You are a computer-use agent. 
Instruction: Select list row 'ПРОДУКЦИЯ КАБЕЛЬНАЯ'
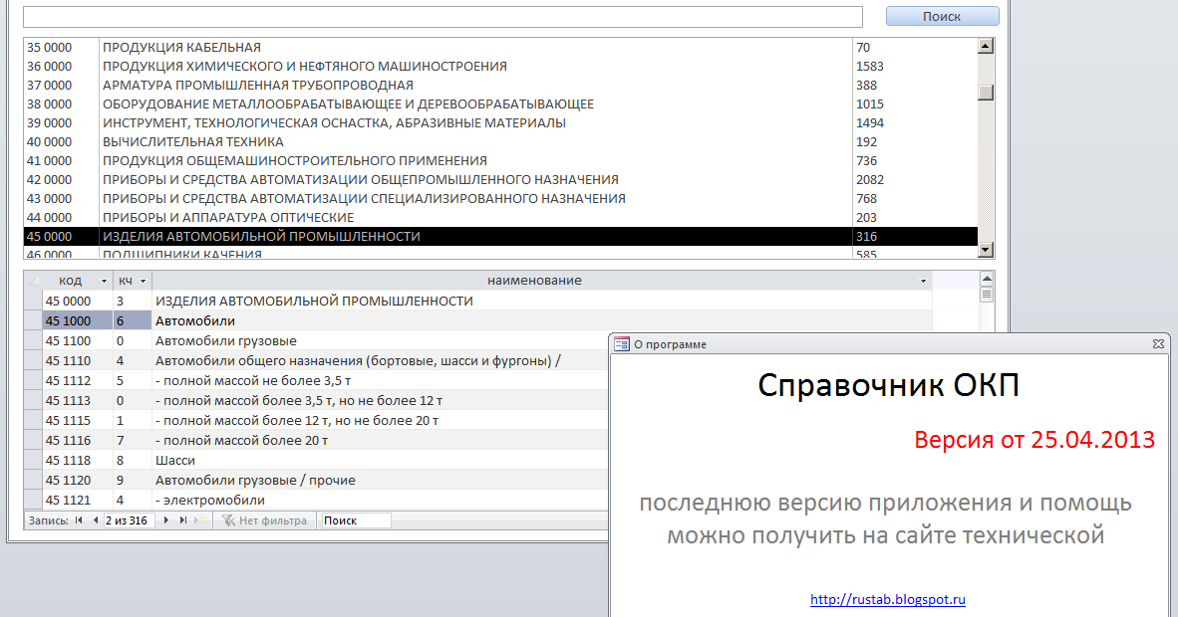(x=500, y=48)
